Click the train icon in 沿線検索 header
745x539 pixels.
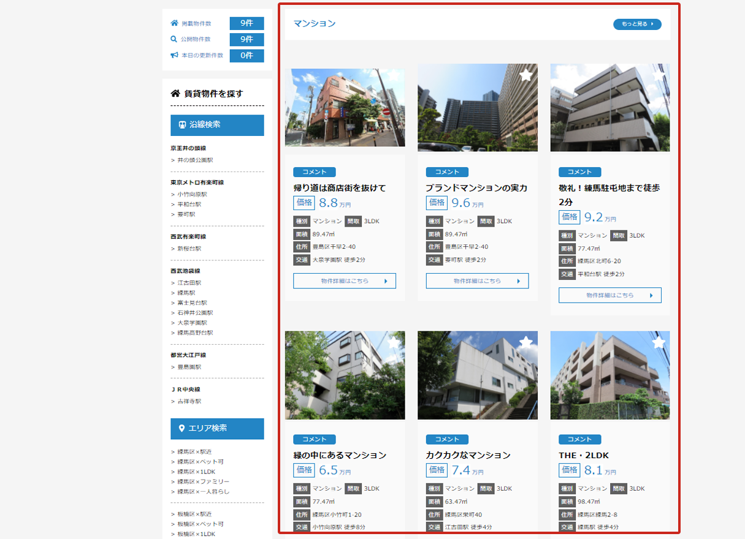182,125
